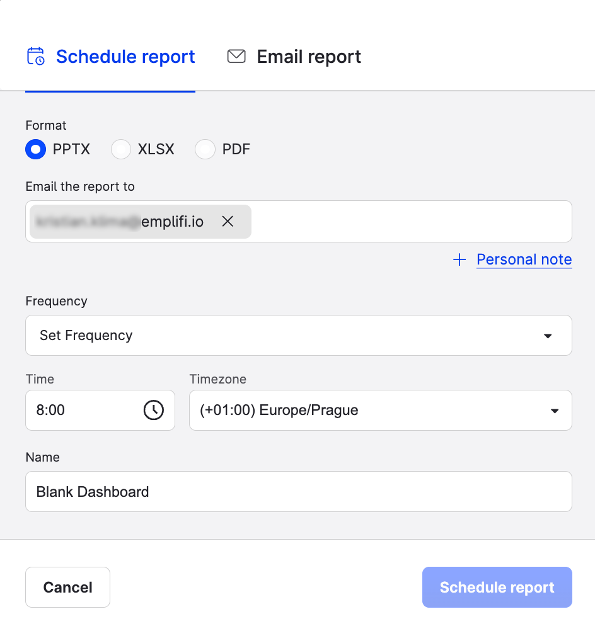Choose XLSX as the report format
This screenshot has height=631, width=595.
point(121,149)
